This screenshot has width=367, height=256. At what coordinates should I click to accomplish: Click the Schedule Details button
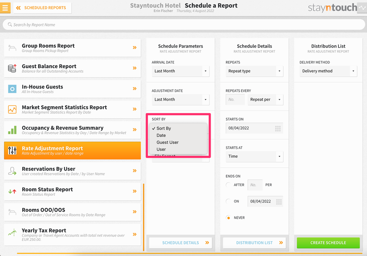[180, 243]
